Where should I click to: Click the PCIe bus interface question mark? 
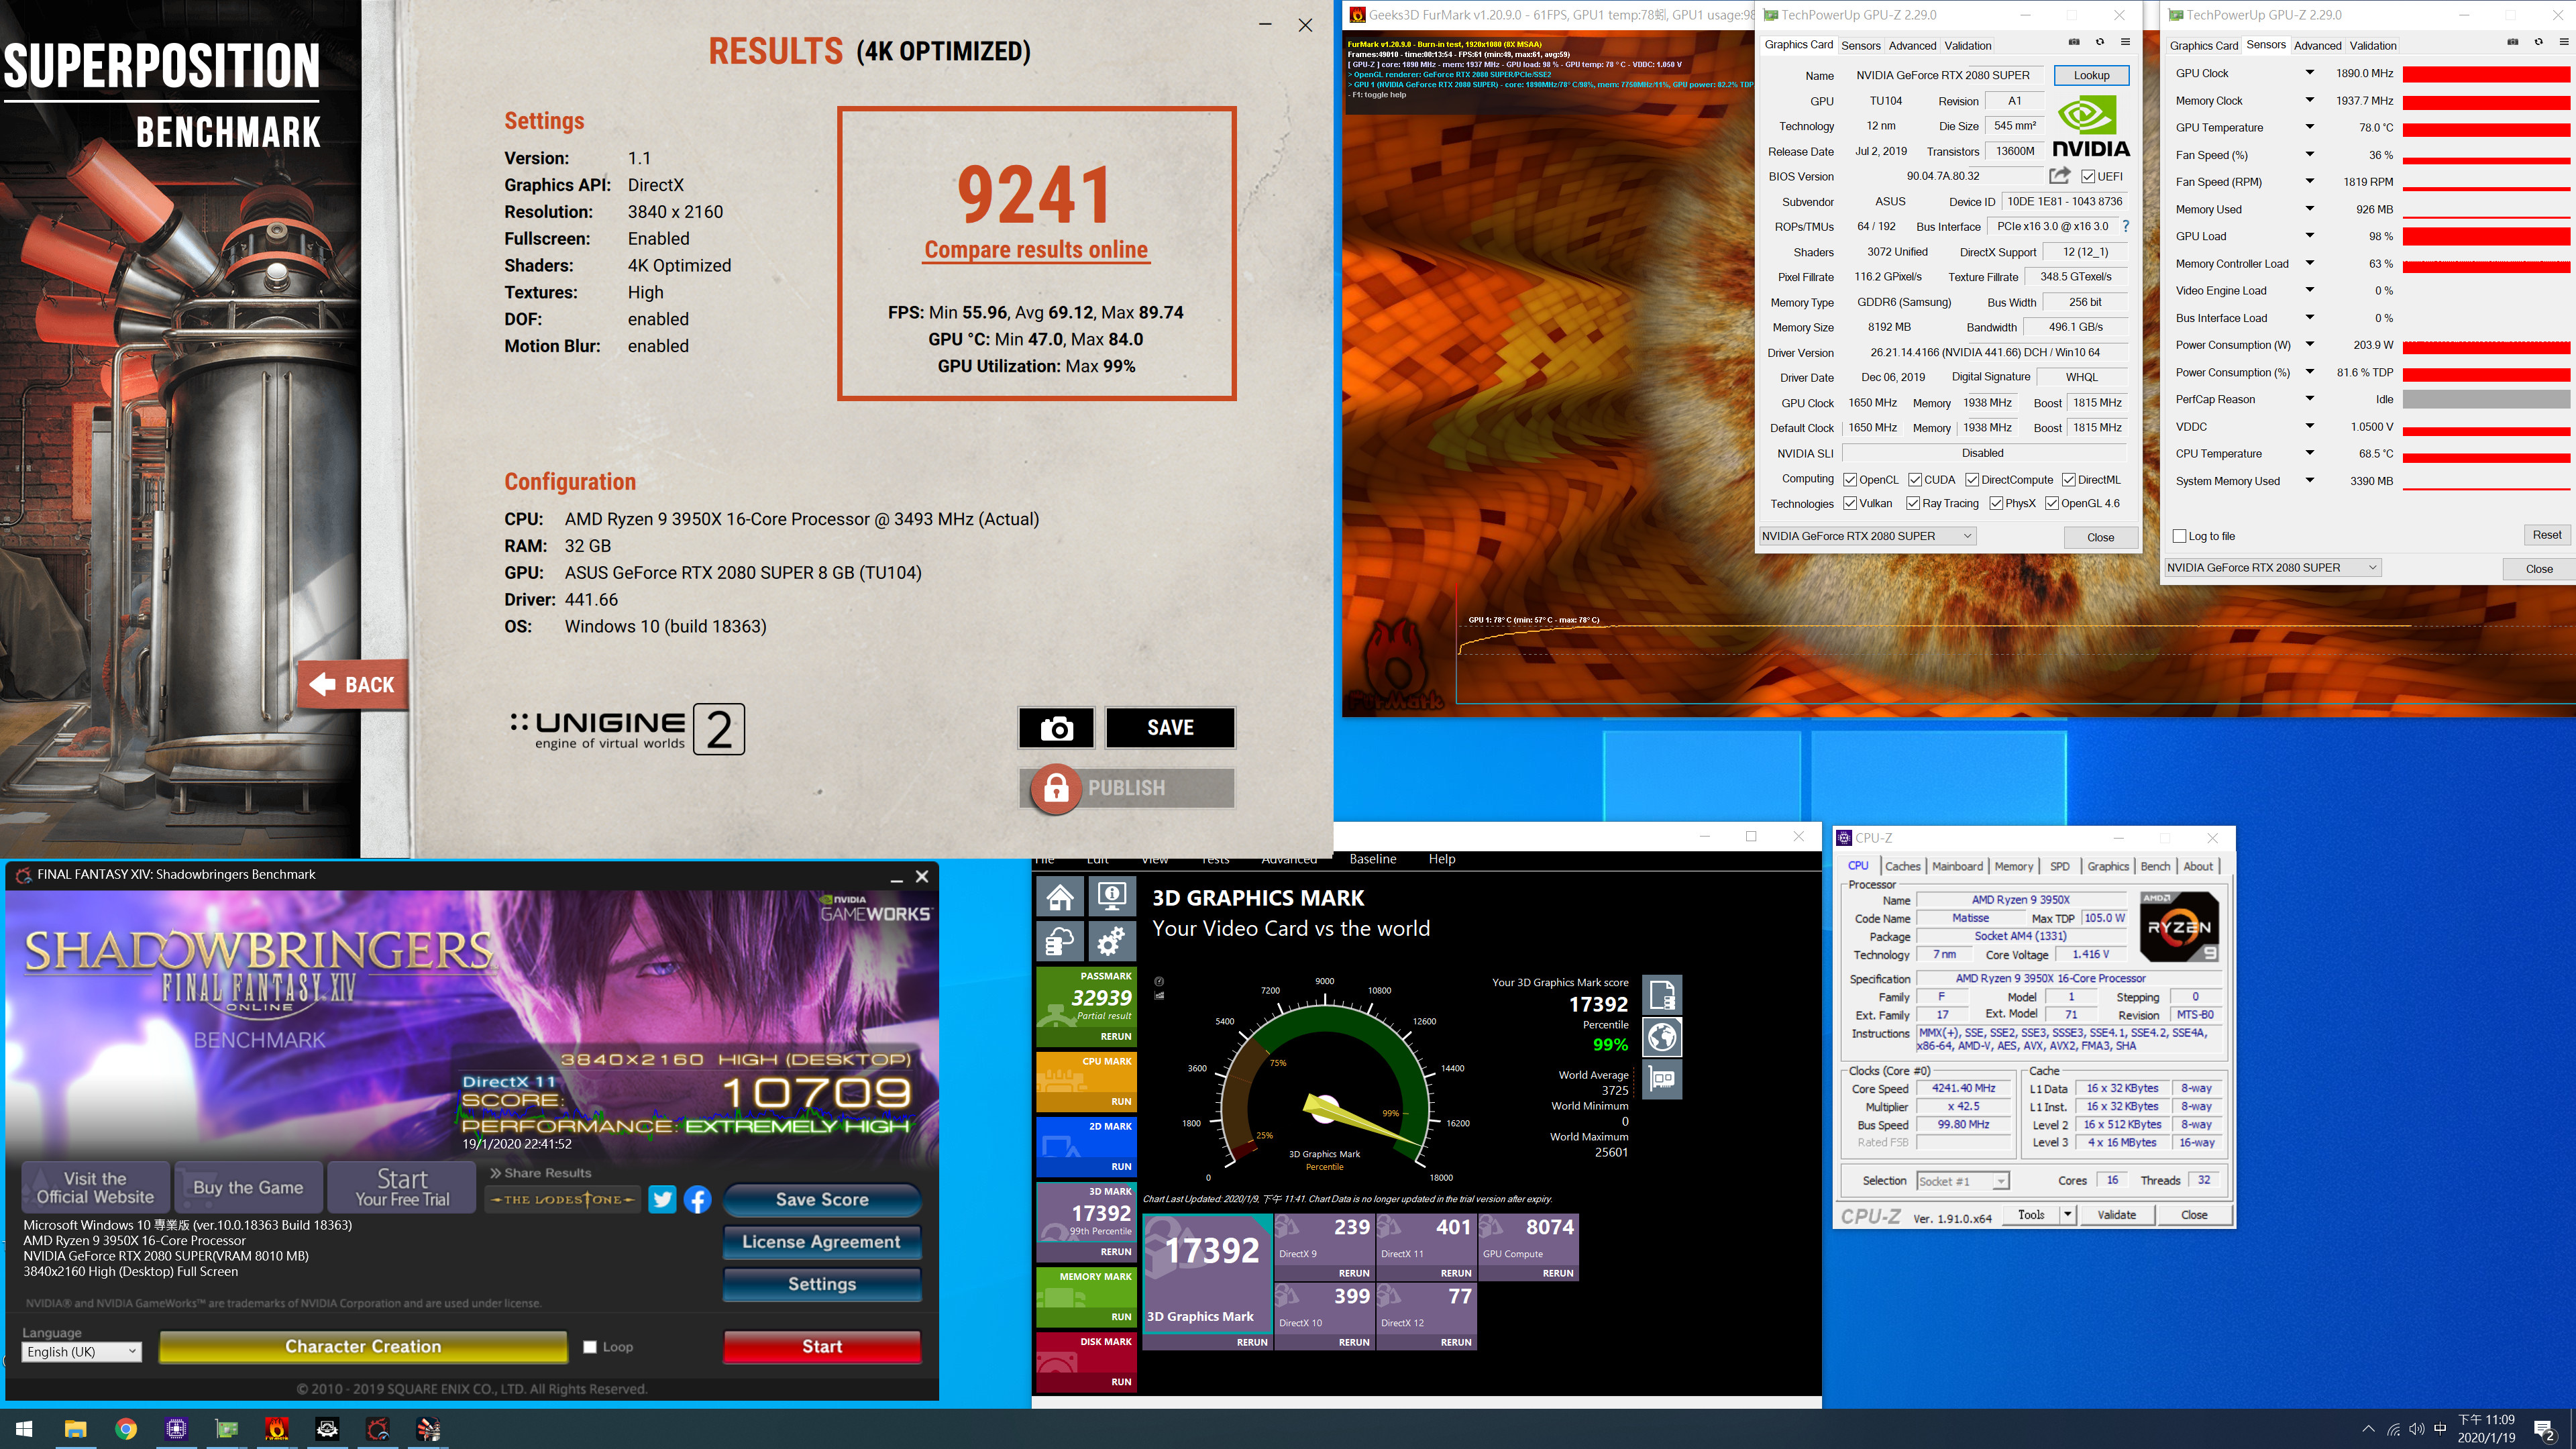tap(2125, 226)
